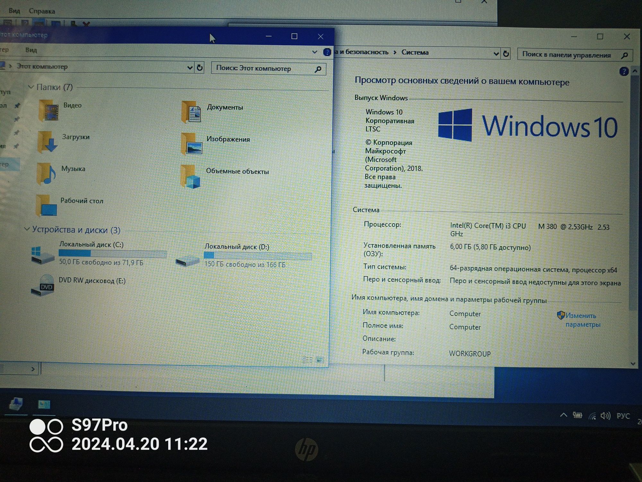Viewport: 642px width, 482px height.
Task: Click the second taskbar app icon
Action: point(44,404)
